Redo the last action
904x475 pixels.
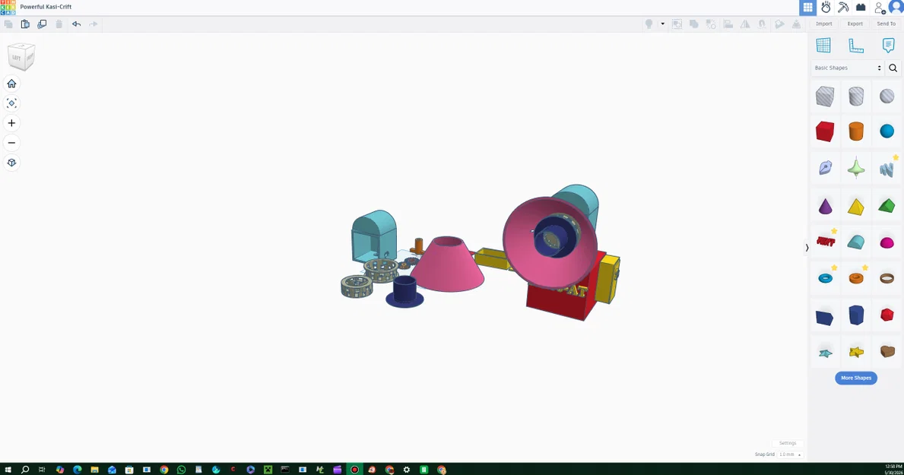pos(94,24)
